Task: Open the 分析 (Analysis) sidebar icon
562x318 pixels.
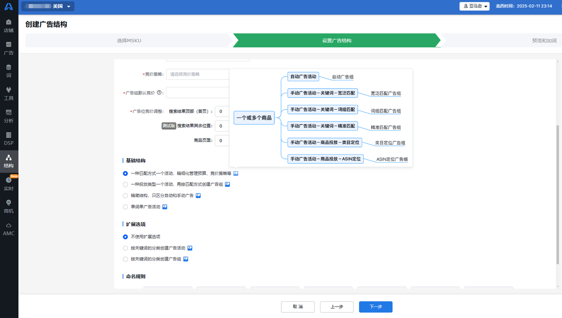Action: click(9, 116)
